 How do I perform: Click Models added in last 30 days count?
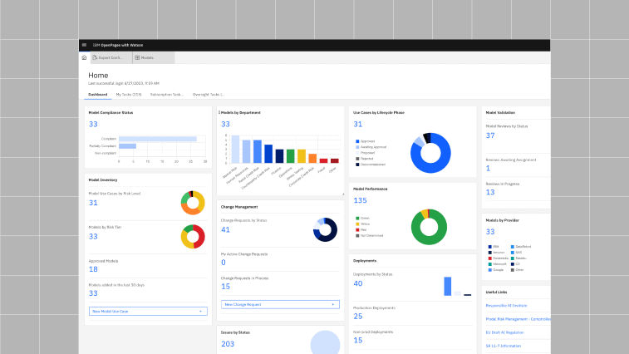pyautogui.click(x=93, y=293)
